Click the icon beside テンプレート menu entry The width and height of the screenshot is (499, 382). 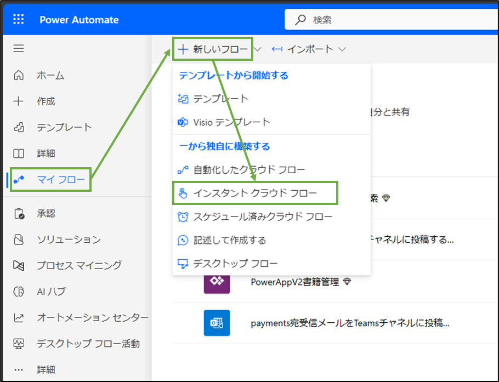(x=183, y=99)
